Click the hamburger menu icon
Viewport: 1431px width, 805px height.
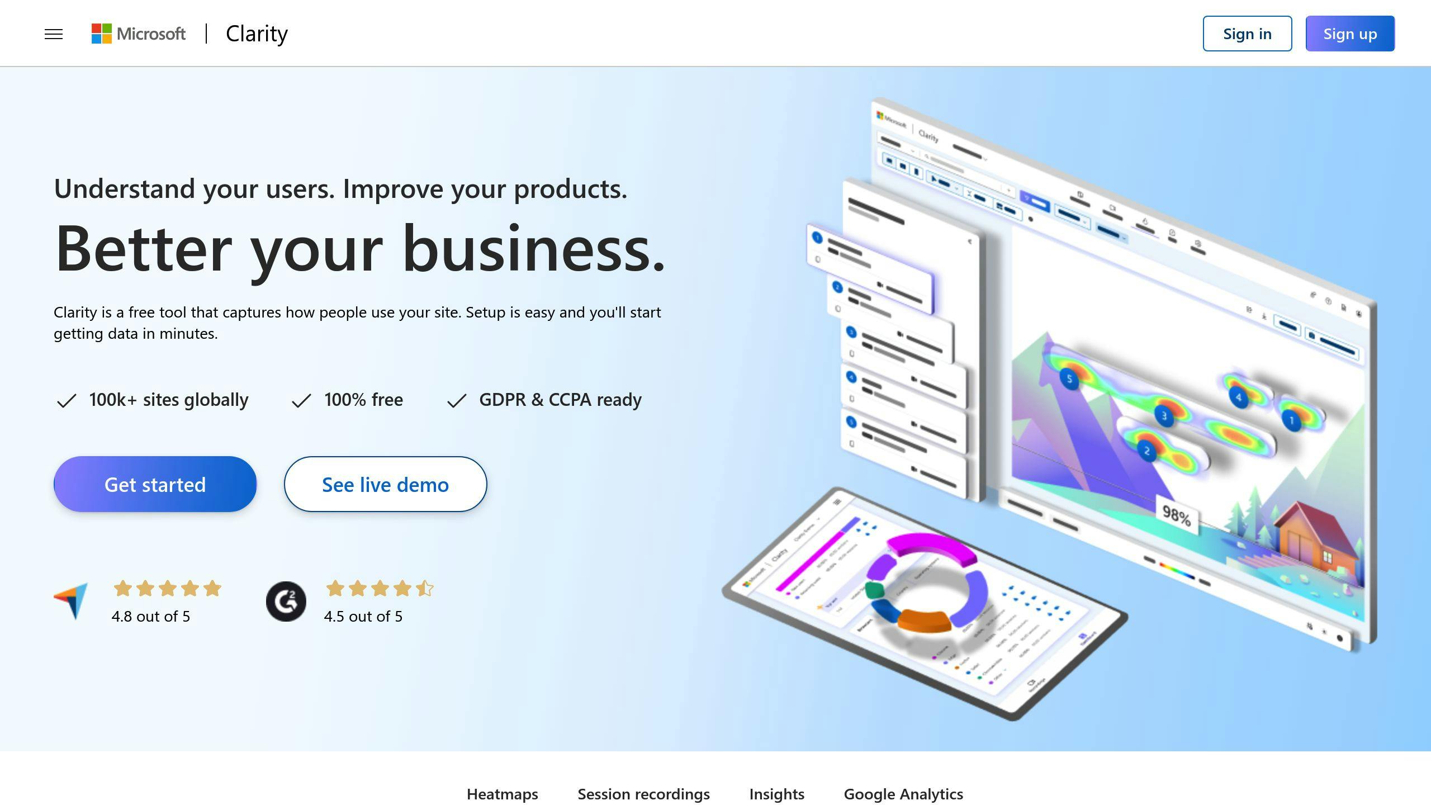point(53,32)
